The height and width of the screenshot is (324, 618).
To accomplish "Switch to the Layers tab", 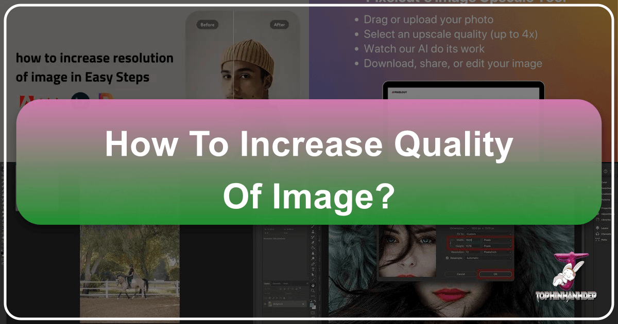I will [266, 283].
